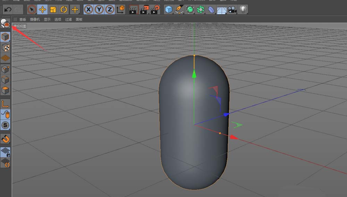Open Edit Render Settings gear clapperboard
The height and width of the screenshot is (197, 347).
coord(155,9)
